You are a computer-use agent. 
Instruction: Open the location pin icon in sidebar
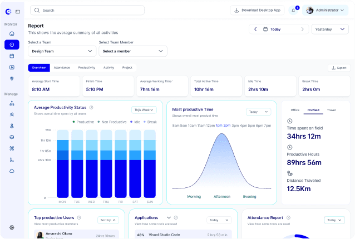12,78
